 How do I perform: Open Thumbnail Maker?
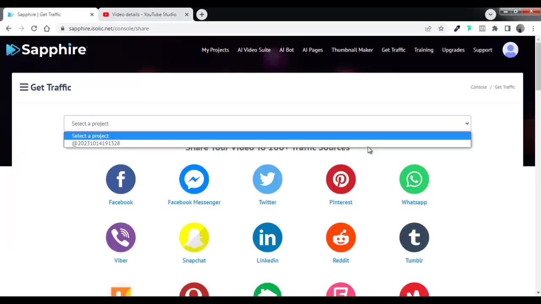click(352, 50)
